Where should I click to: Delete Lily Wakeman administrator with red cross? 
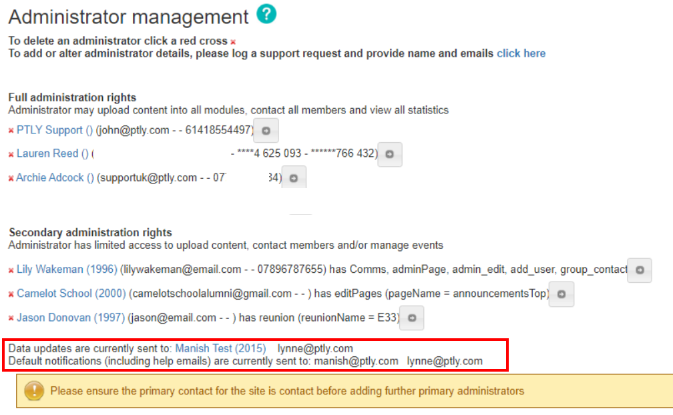tap(11, 270)
